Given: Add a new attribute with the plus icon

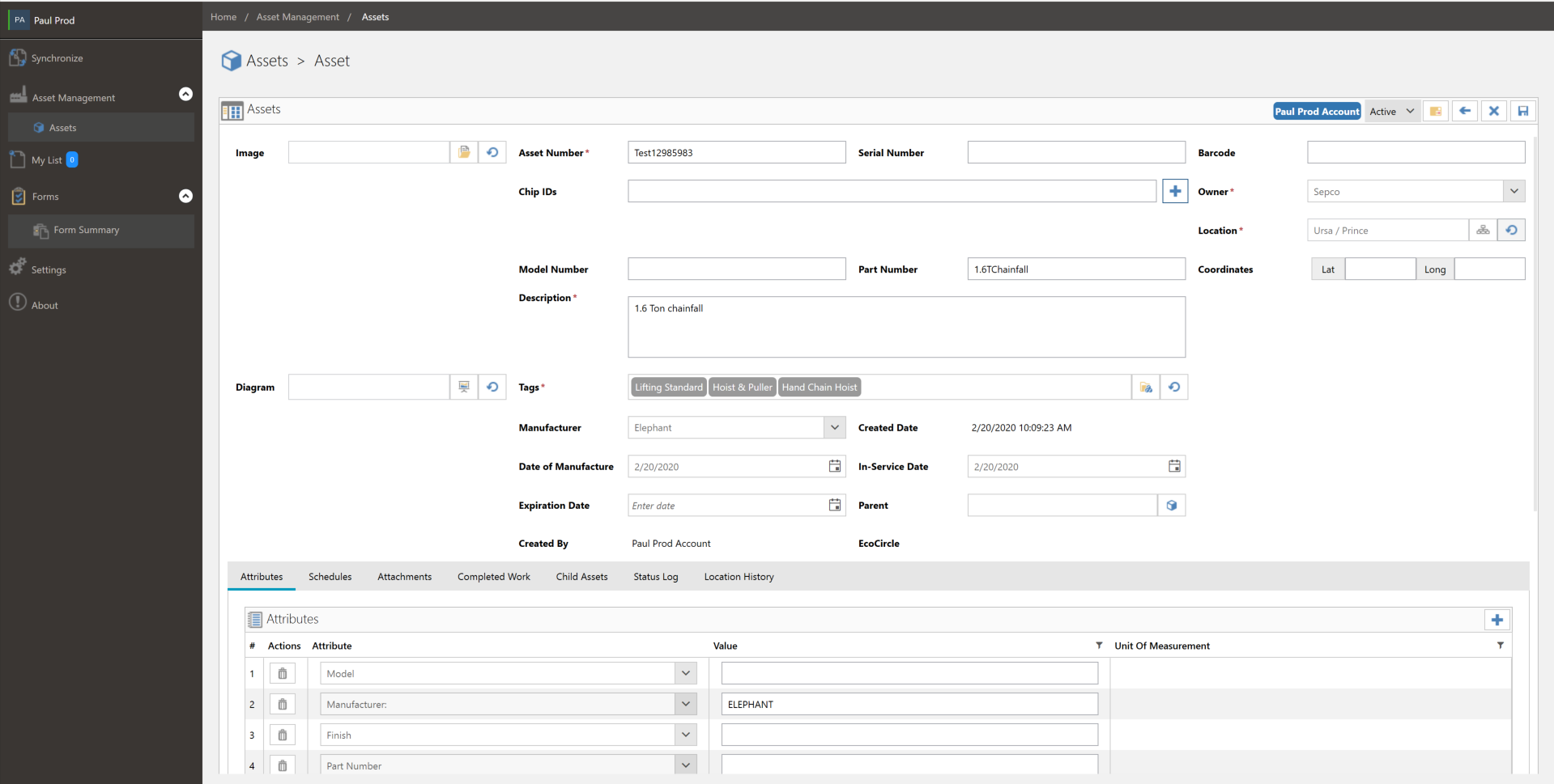Looking at the screenshot, I should coord(1497,620).
